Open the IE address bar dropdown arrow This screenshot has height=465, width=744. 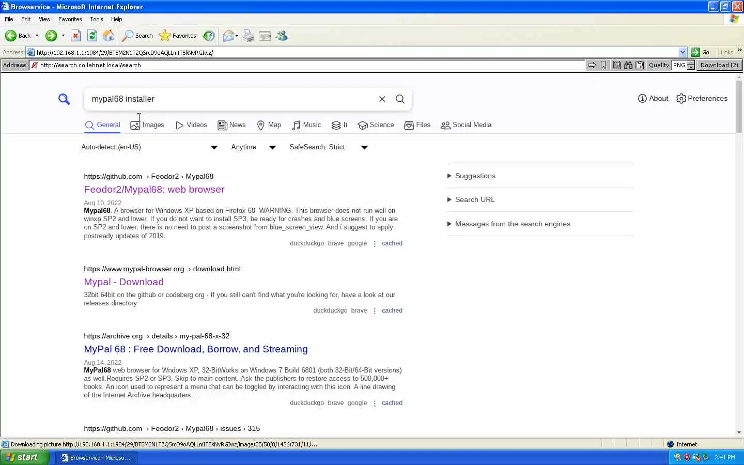point(683,52)
